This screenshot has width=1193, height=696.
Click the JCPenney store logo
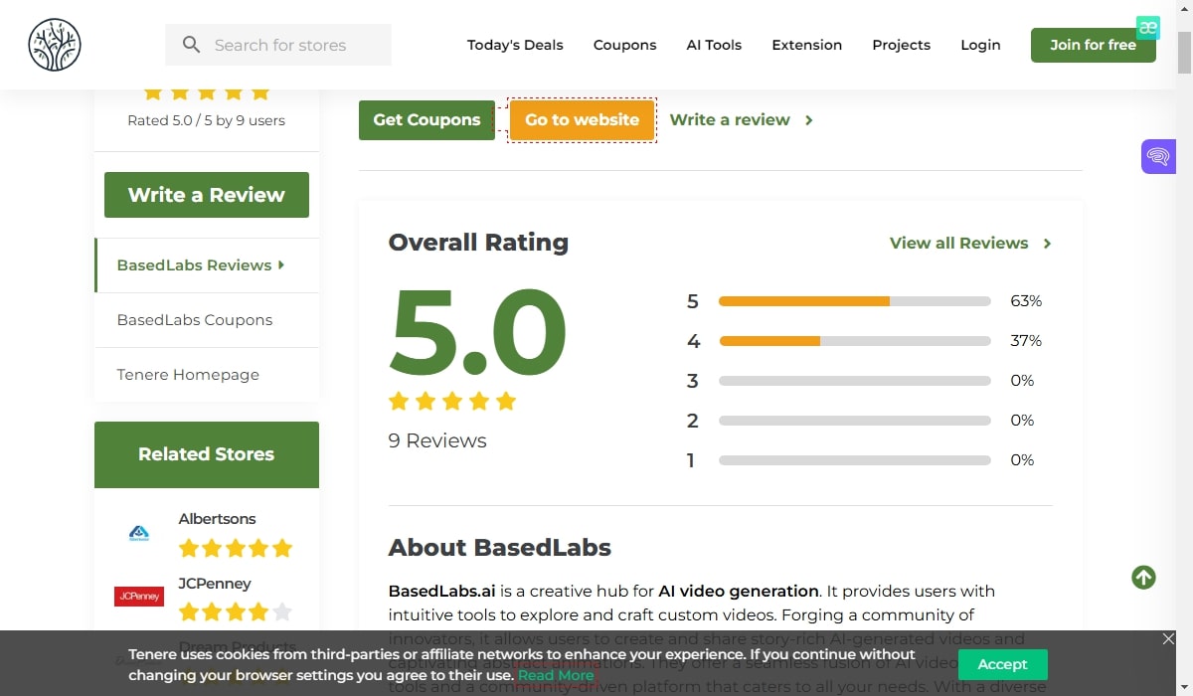click(139, 596)
